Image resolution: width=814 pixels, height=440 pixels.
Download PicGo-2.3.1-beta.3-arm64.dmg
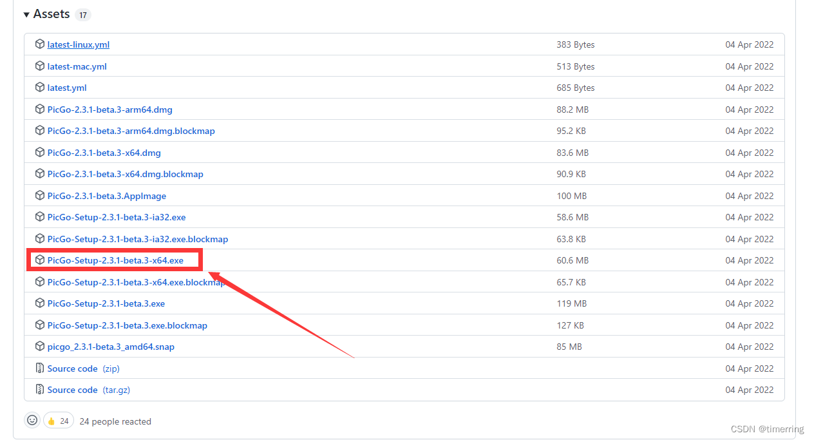(110, 110)
